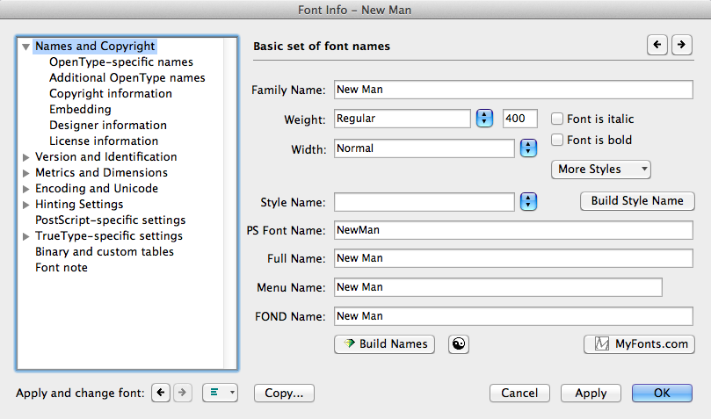Open the More Styles dropdown

602,170
